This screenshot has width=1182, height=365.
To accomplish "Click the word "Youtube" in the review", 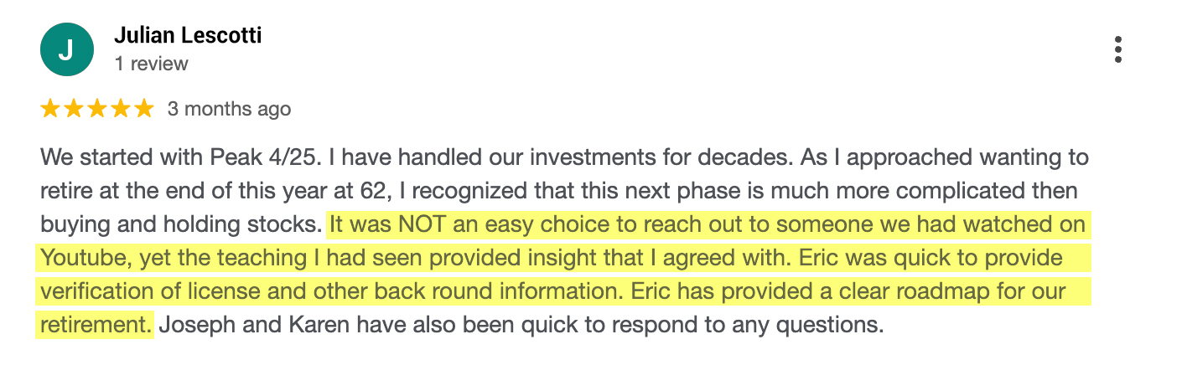I will (x=81, y=258).
